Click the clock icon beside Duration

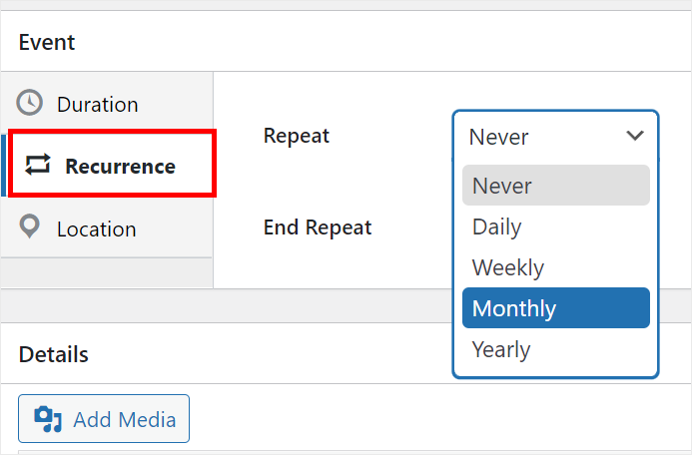(x=31, y=103)
